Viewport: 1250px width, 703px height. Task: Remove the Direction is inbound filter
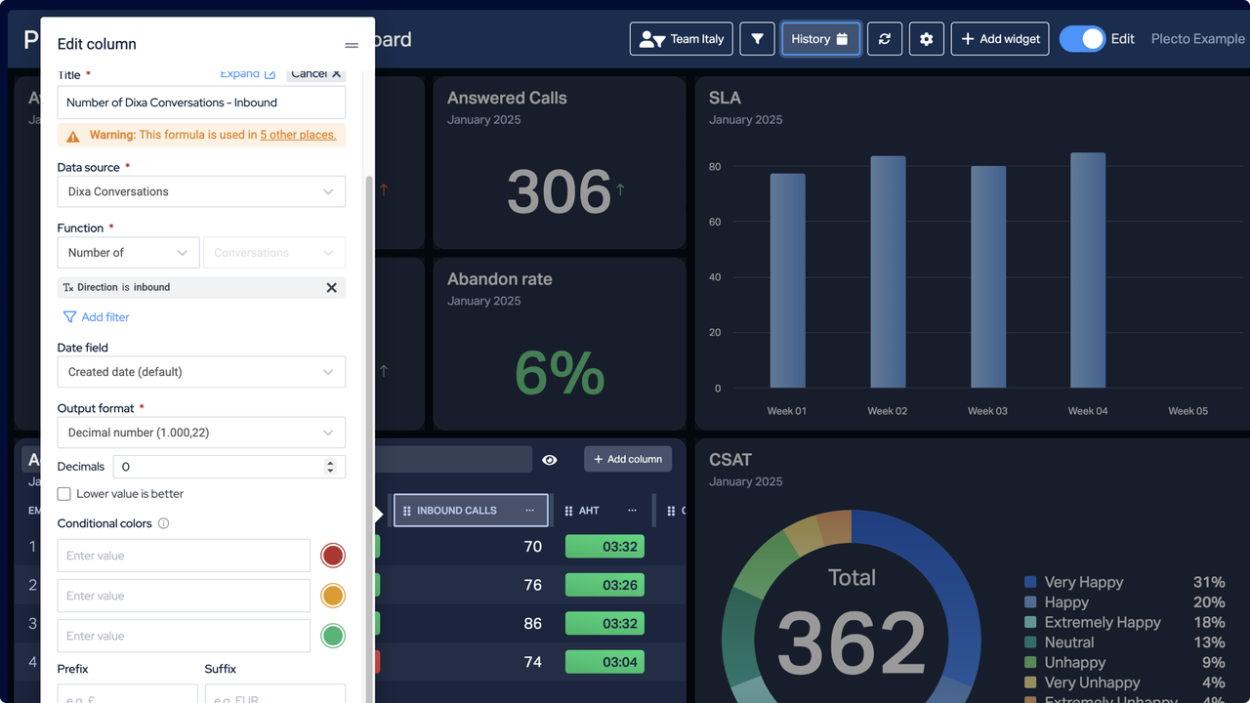331,288
